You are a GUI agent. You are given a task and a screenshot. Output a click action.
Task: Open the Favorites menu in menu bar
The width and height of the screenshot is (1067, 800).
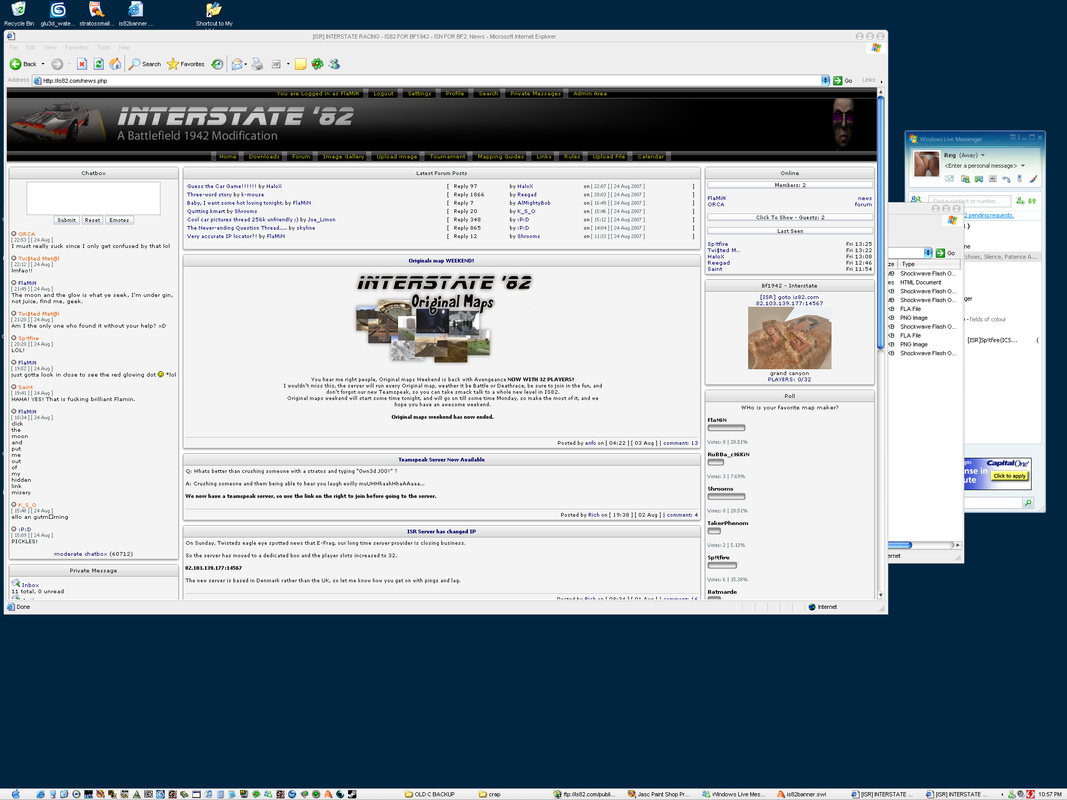click(77, 47)
